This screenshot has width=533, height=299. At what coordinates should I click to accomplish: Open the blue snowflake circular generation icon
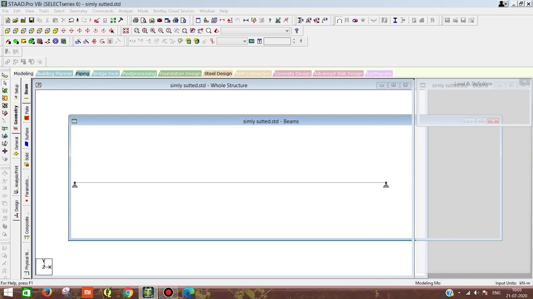(x=55, y=41)
